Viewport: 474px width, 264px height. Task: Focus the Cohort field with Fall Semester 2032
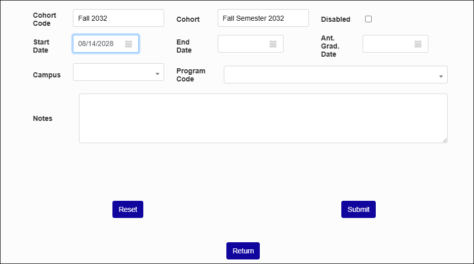263,18
